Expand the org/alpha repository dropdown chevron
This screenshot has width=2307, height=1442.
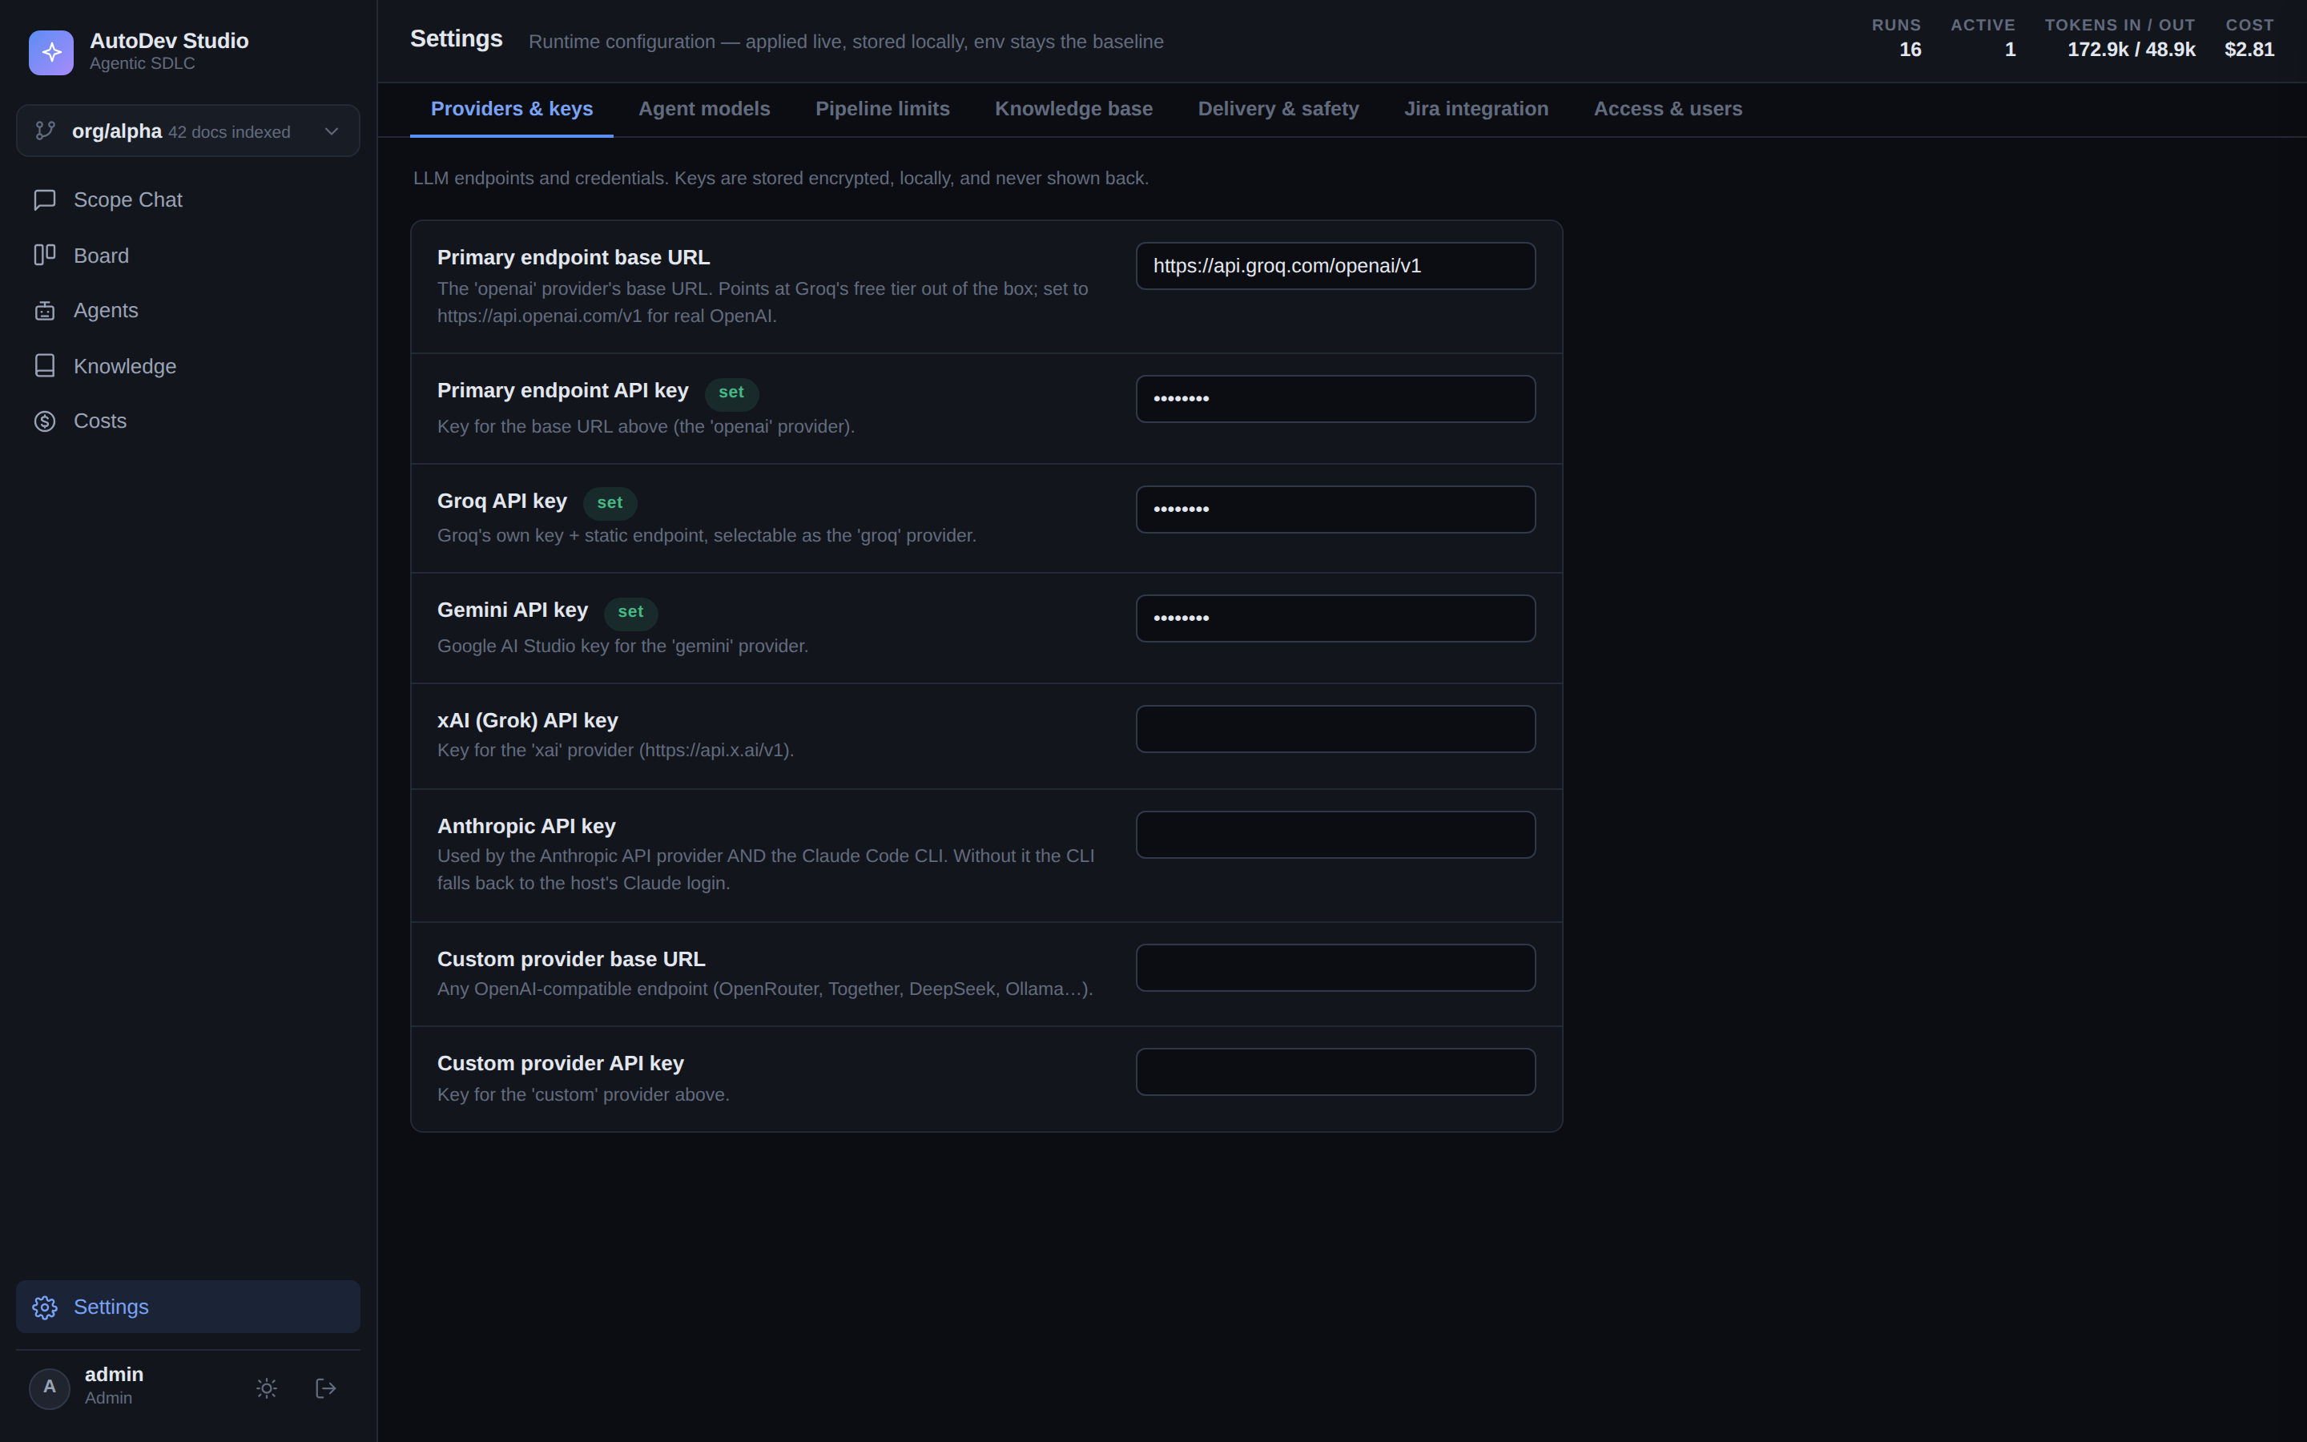[332, 131]
